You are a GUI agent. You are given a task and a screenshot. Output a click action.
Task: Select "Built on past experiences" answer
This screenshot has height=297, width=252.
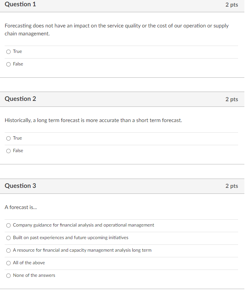(8, 238)
